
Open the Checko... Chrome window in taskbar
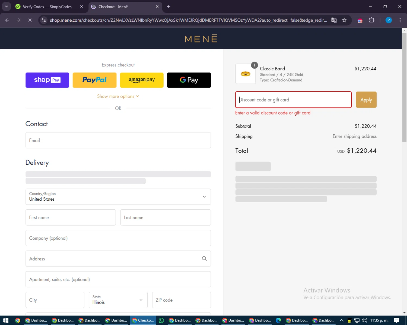pos(143,320)
